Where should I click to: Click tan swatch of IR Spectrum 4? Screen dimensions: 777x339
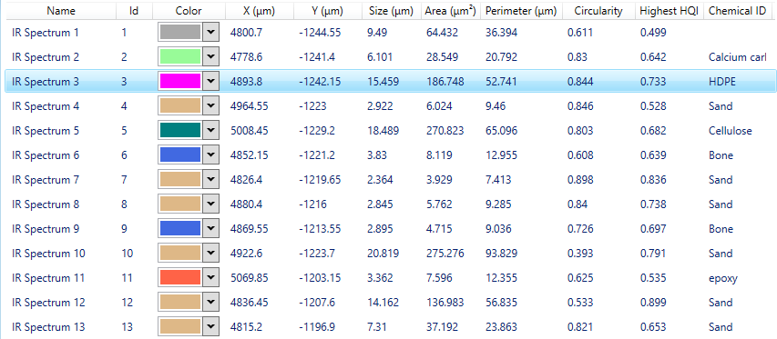(180, 105)
